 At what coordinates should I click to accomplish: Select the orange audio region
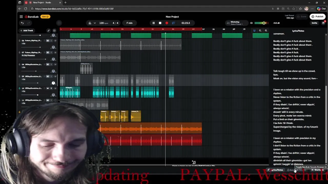tap(151, 128)
